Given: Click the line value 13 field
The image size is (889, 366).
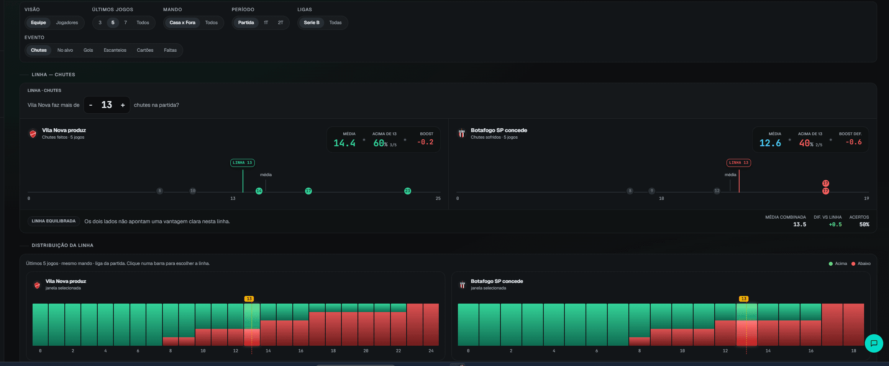Looking at the screenshot, I should click(x=107, y=105).
